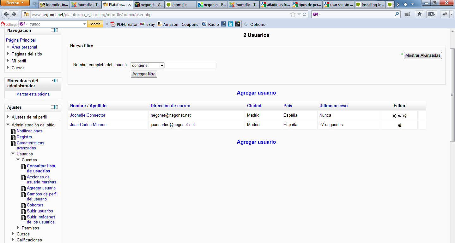Image resolution: width=455 pixels, height=243 pixels.
Task: Reload the current page
Action: click(x=305, y=14)
